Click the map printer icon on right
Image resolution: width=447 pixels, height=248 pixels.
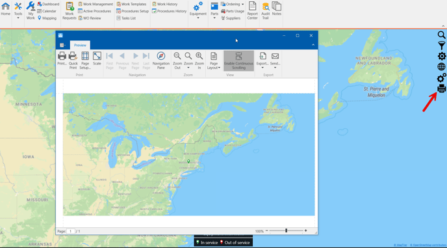coord(442,89)
